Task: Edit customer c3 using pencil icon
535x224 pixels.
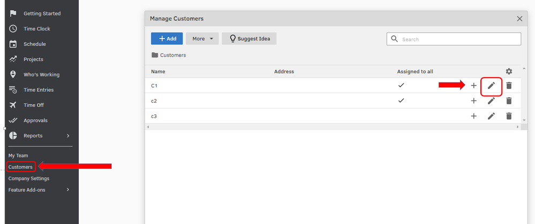Action: (491, 116)
